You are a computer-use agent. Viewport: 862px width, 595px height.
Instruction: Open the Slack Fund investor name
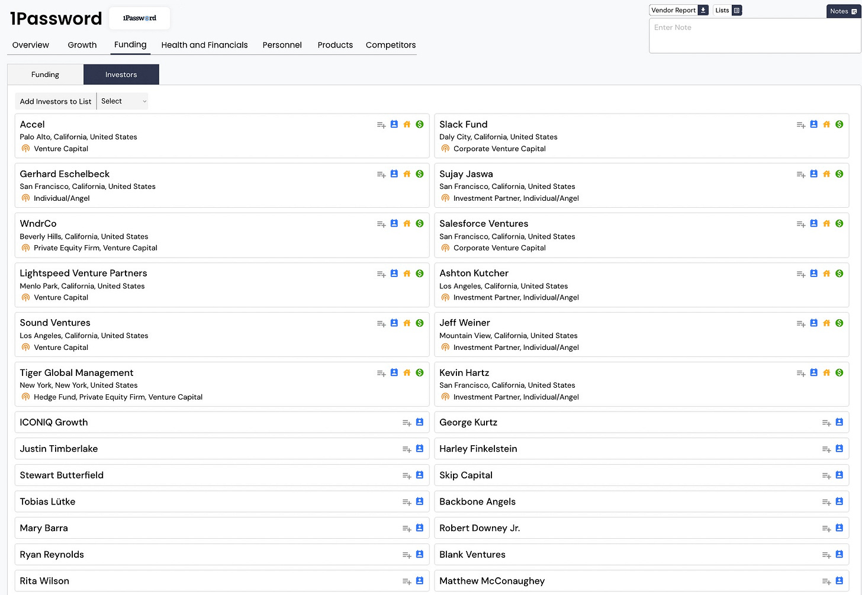click(x=464, y=124)
